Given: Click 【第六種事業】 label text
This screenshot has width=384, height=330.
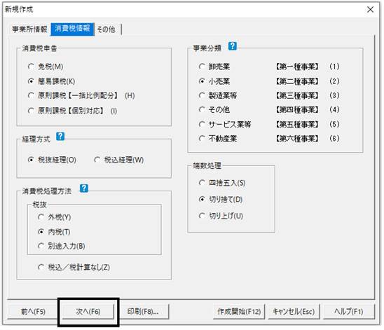Looking at the screenshot, I should click(297, 139).
